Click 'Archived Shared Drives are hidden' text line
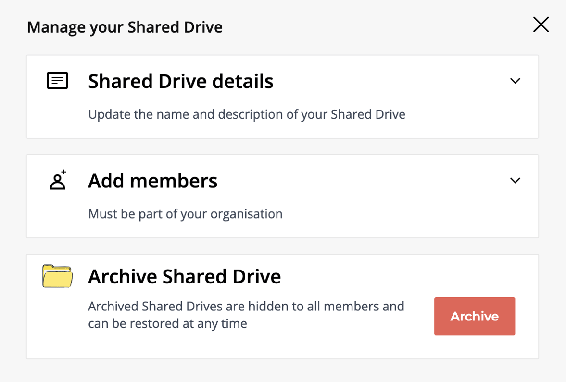Screen dimensions: 566x382 coord(246,306)
